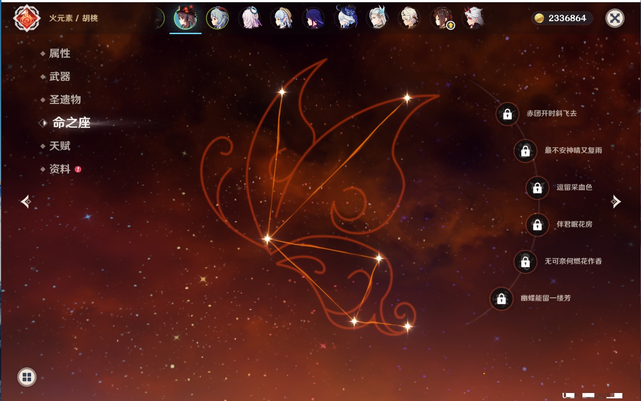Viewport: 641px width, 401px height.
Task: View constellation 逗留采血色 label
Action: 574,187
